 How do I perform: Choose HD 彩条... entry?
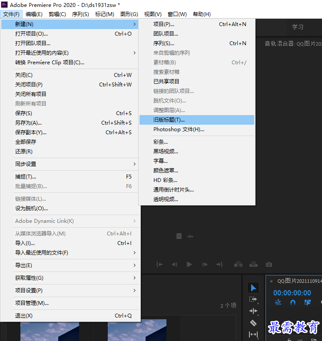pyautogui.click(x=197, y=180)
